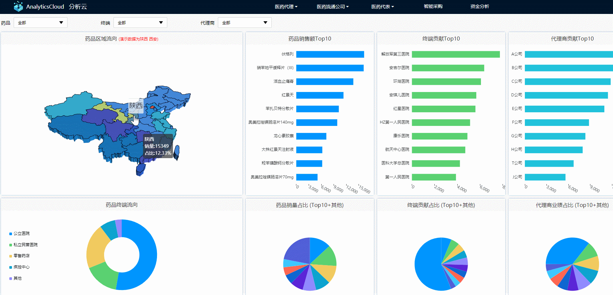Click the H公司 agent bar
This screenshot has width=613, height=295.
click(554, 150)
